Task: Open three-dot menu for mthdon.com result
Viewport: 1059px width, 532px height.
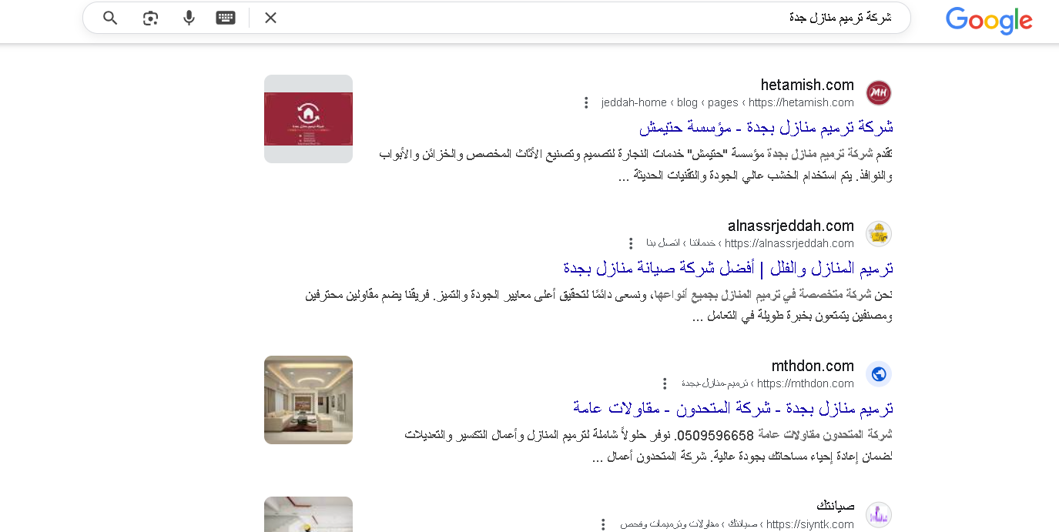Action: tap(665, 383)
